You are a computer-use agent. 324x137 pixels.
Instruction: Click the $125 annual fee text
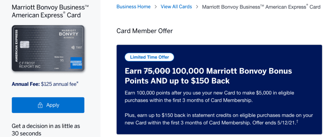(x=59, y=84)
